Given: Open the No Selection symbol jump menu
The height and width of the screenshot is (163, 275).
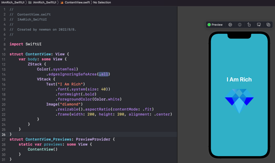Looking at the screenshot, I should click(102, 2).
